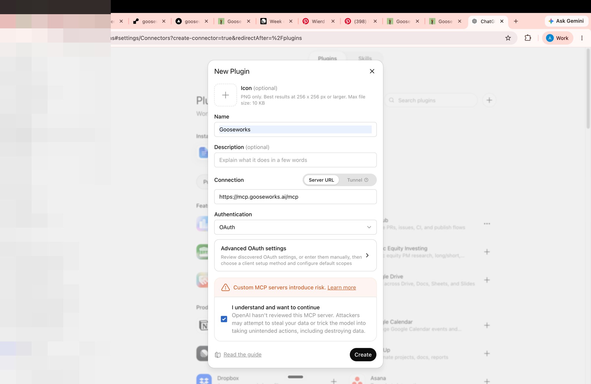Image resolution: width=591 pixels, height=384 pixels.
Task: Click add plugin plus button beside search
Action: (x=489, y=100)
